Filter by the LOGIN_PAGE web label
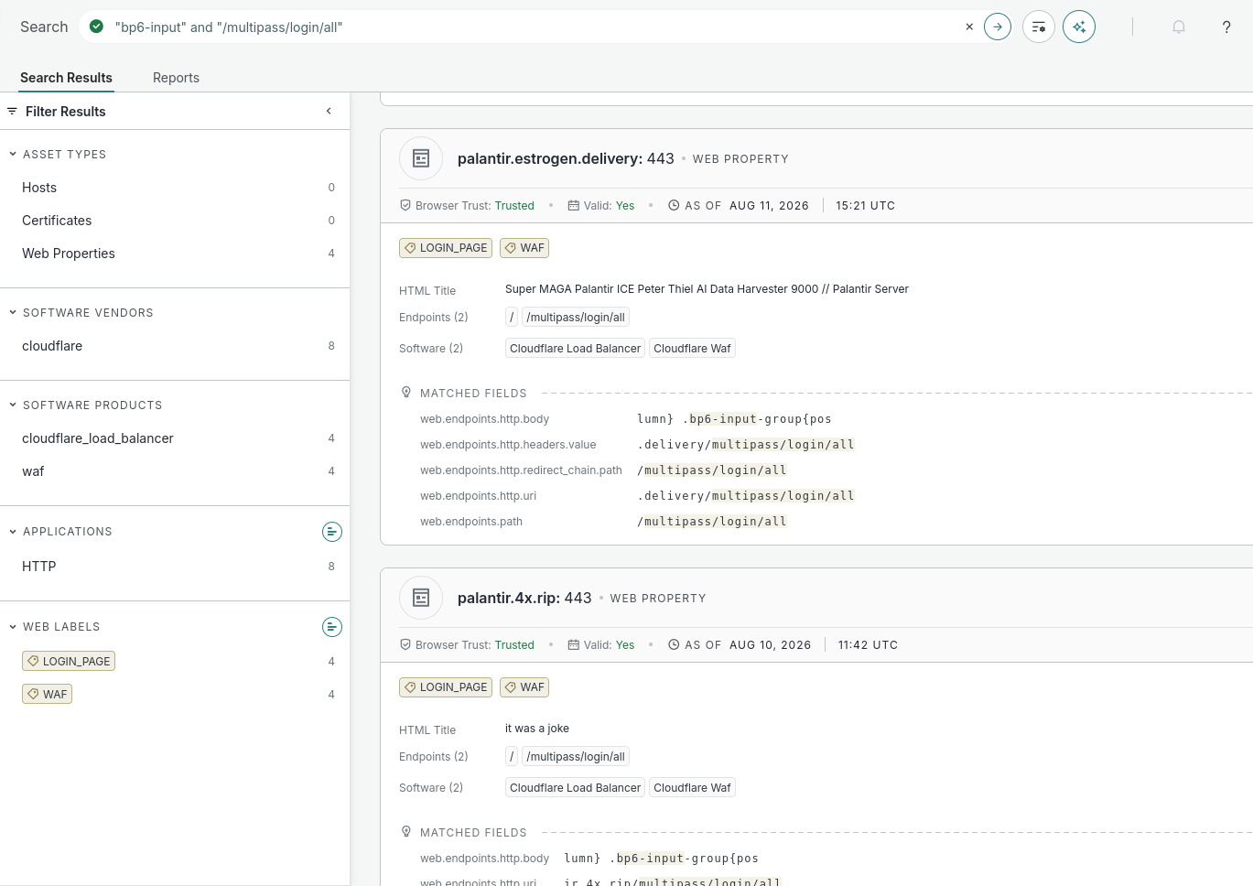This screenshot has height=886, width=1253. 69,661
